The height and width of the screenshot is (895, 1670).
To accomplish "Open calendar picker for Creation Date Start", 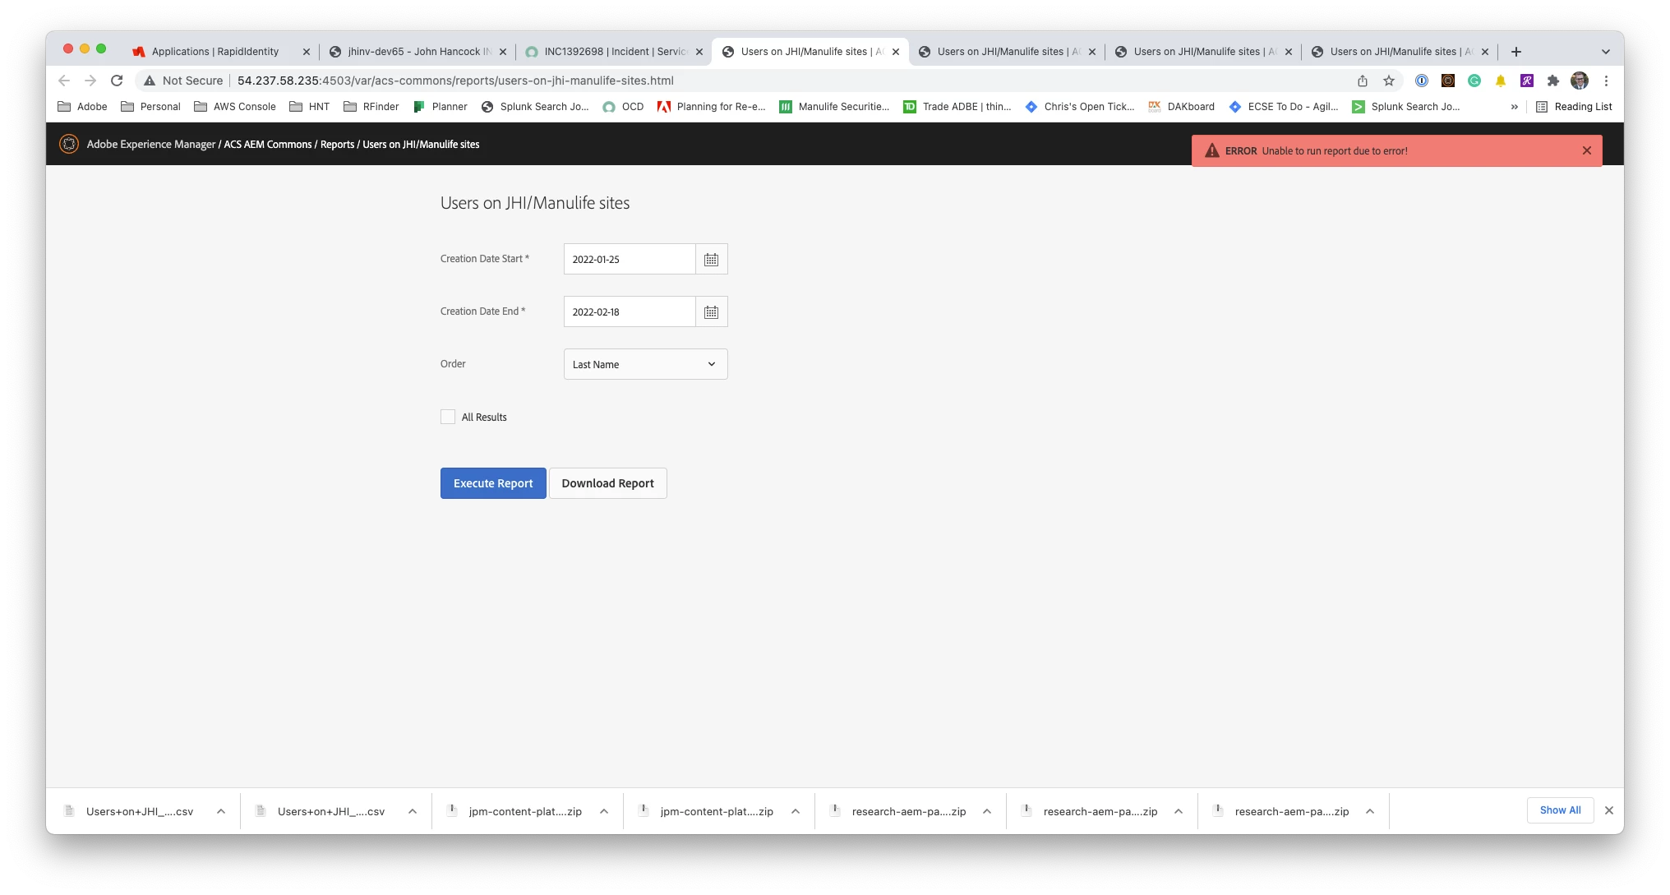I will 711,259.
